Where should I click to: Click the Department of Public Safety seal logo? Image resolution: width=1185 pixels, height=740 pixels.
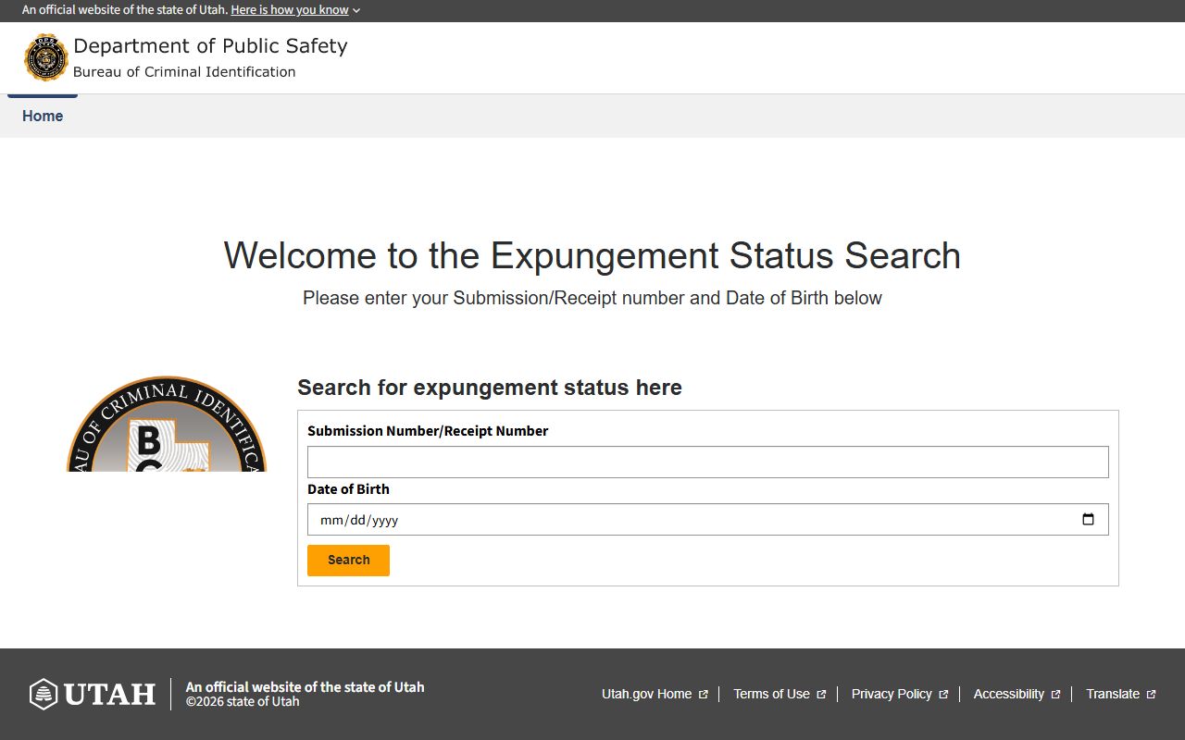(x=46, y=57)
